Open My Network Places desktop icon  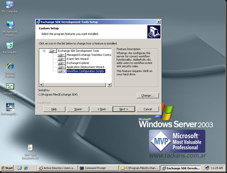pyautogui.click(x=10, y=28)
